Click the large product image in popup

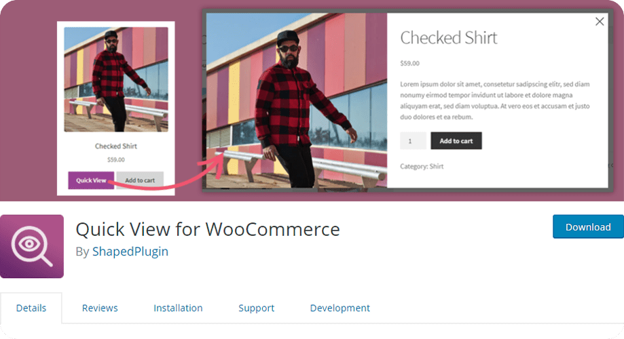[297, 100]
